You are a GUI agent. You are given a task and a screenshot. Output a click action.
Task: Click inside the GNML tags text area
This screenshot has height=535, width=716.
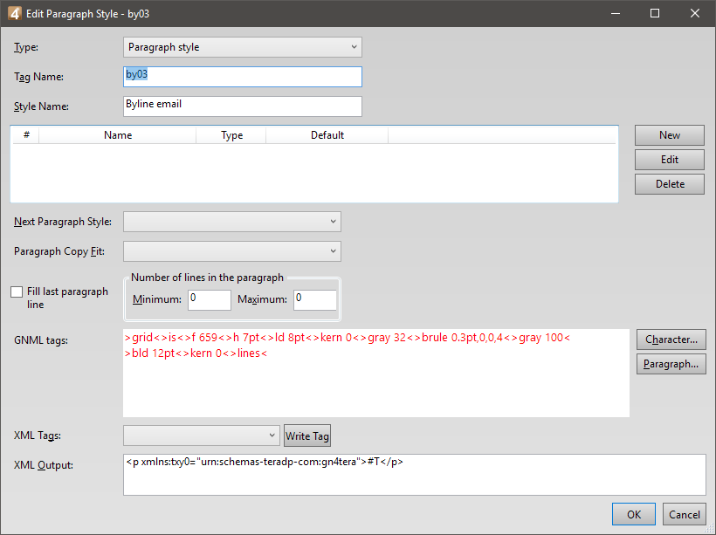(376, 373)
